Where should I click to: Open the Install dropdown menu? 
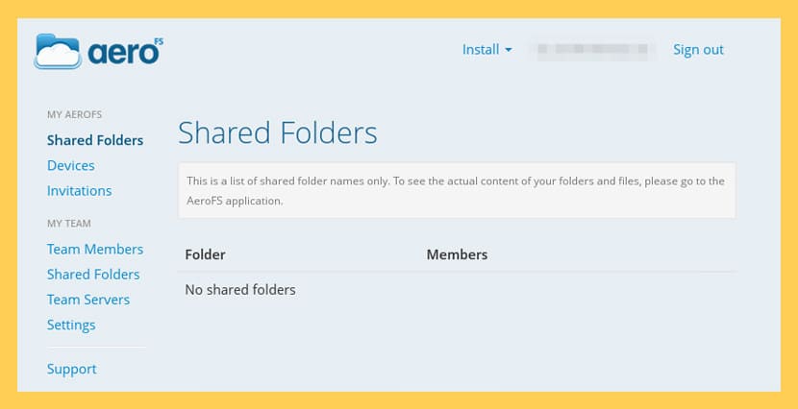coord(486,50)
